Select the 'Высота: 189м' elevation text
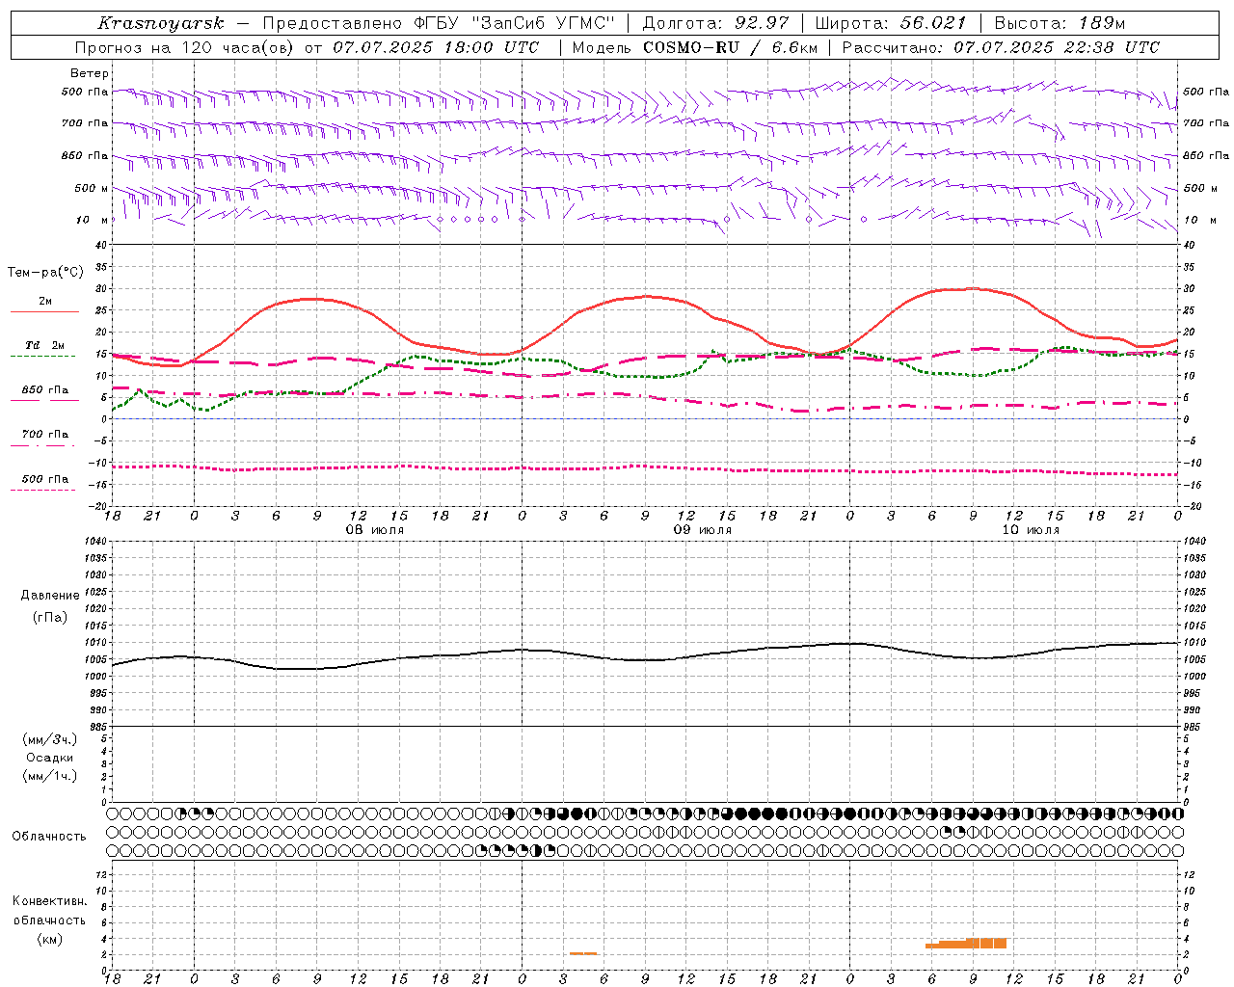This screenshot has height=987, width=1234. coord(1060,23)
